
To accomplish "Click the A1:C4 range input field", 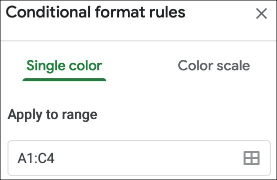I will pos(139,158).
